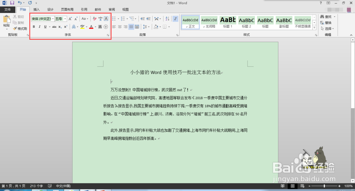
Task: Click the Save icon in quick access toolbar
Action: 12,3
